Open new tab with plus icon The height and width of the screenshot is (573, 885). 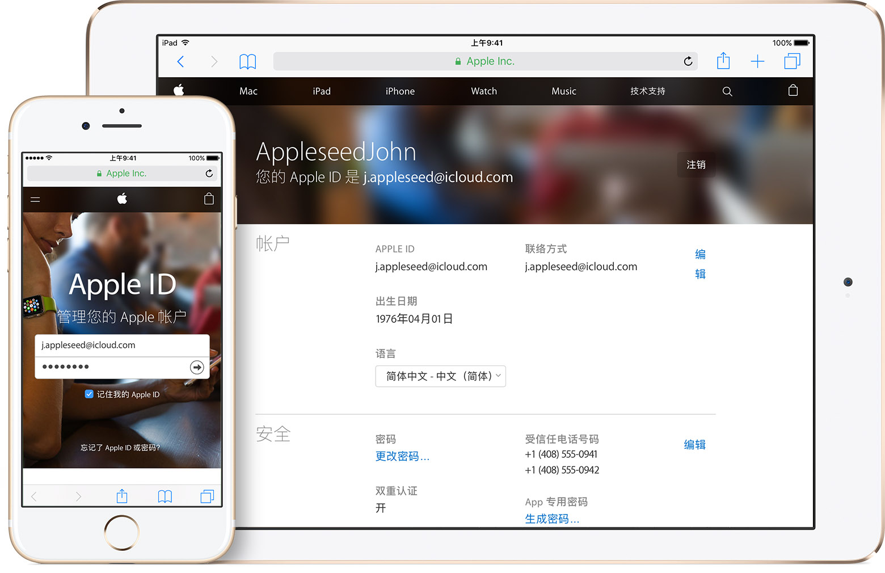[757, 62]
